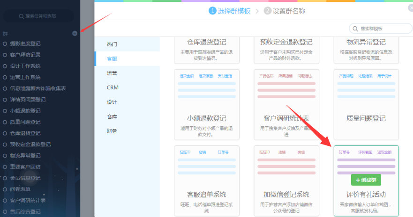Choose the 客服追单系统 template card
413x217 pixels.
(x=207, y=181)
